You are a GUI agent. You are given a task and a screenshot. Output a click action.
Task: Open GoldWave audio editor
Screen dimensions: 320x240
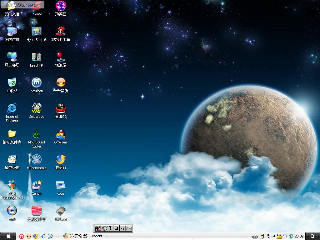pos(36,109)
